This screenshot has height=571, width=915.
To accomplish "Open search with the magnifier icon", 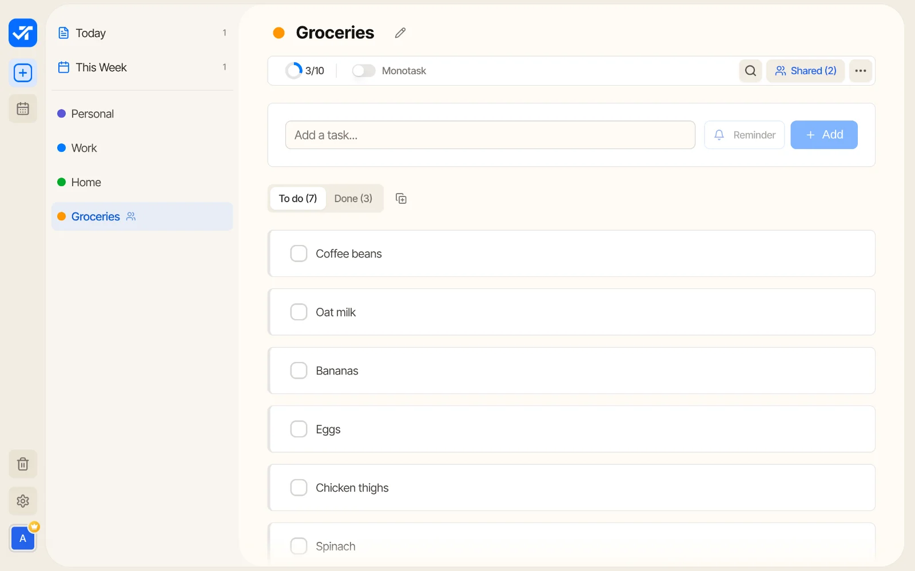I will tap(750, 71).
